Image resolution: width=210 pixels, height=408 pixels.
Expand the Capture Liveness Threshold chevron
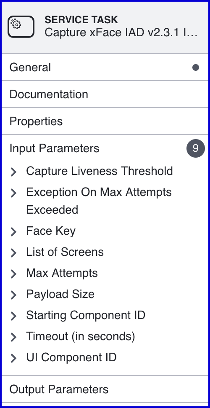pyautogui.click(x=13, y=172)
